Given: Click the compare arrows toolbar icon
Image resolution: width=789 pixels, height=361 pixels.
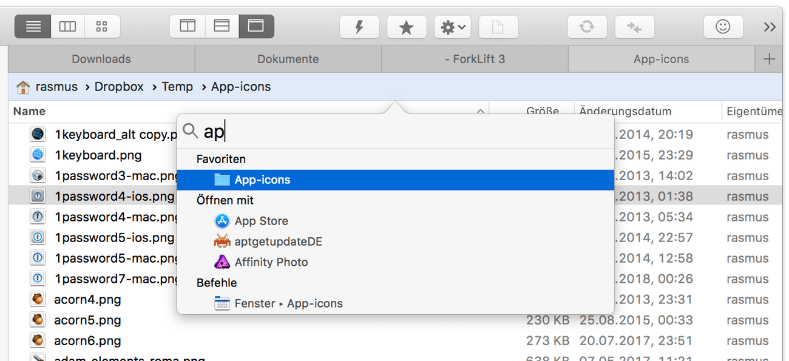Looking at the screenshot, I should [634, 27].
